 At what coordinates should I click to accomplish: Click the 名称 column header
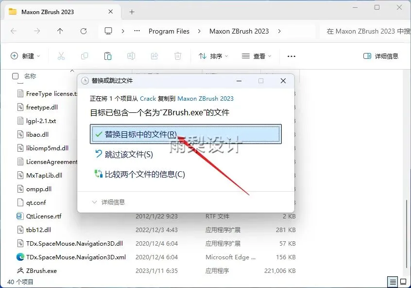click(30, 76)
